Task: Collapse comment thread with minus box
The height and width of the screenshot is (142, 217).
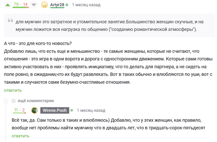Action: (x=6, y=101)
